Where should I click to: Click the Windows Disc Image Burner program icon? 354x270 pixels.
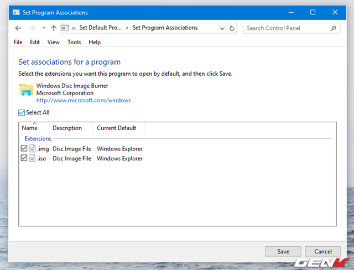(x=26, y=90)
